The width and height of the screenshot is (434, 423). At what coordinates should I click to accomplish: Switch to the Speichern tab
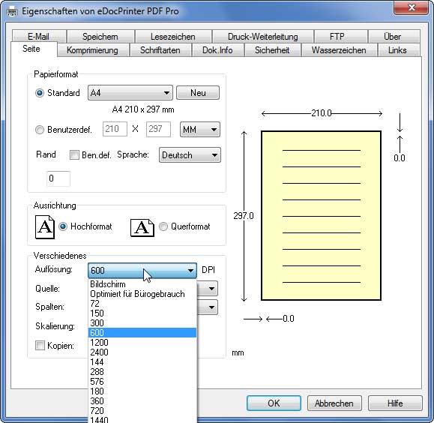pos(100,37)
